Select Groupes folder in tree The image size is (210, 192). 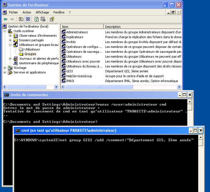[30, 54]
